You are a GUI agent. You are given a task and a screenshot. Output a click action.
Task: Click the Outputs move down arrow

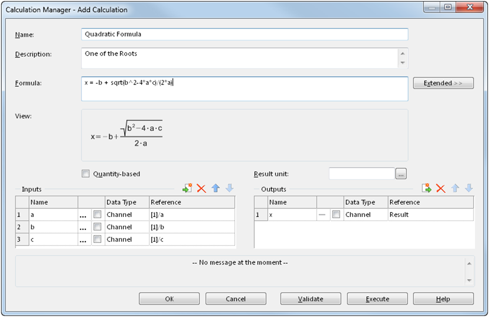point(469,188)
